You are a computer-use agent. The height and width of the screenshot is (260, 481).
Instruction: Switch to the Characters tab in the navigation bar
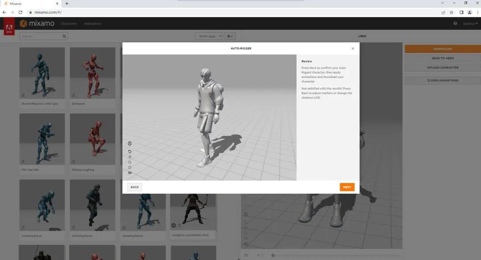(x=69, y=24)
